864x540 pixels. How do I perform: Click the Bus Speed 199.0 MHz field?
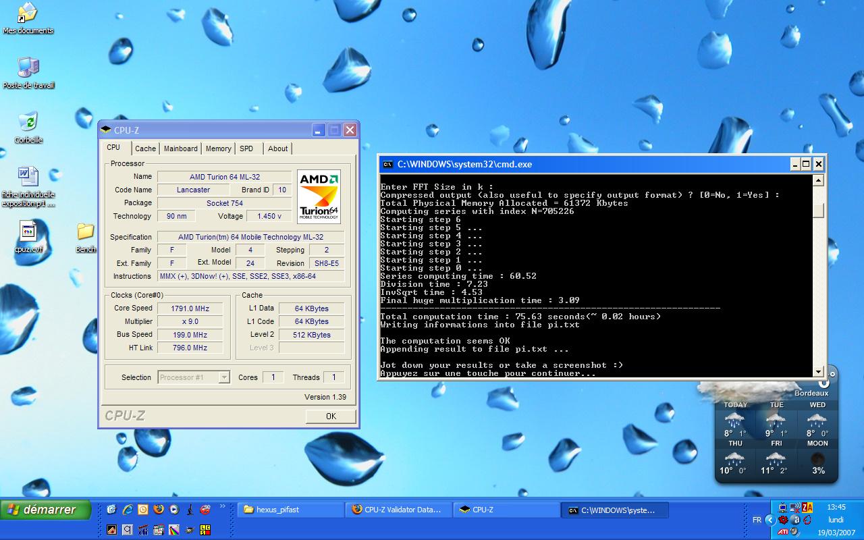point(190,335)
